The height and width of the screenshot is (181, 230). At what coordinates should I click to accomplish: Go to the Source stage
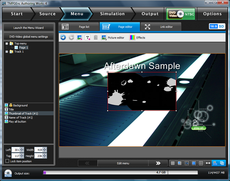click(48, 14)
